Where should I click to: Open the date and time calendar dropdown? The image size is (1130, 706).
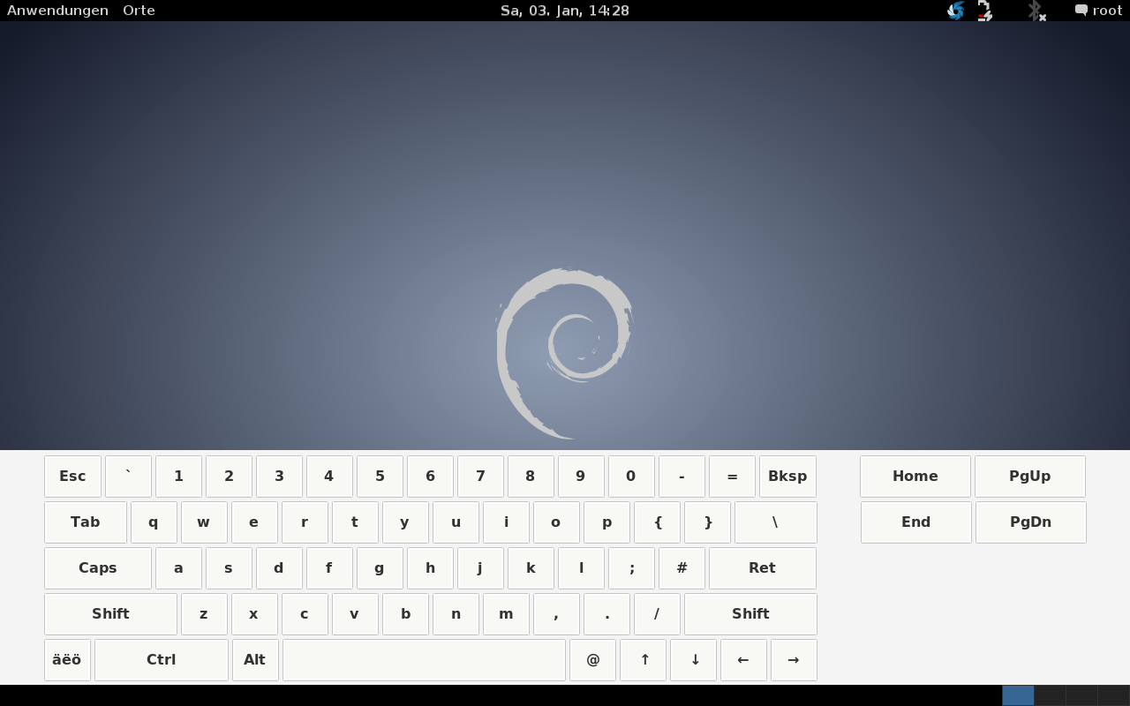(x=564, y=11)
